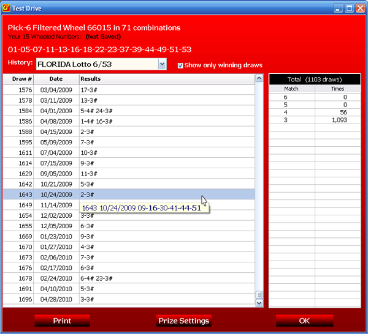This screenshot has height=334, width=368.
Task: Select draw 1678 with result '6-4# 23-3#'
Action: [129, 278]
